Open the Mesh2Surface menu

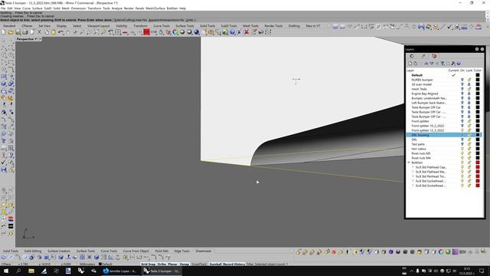click(155, 8)
